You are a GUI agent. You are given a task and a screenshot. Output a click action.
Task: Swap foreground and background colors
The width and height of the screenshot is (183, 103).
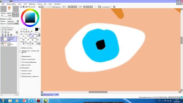pos(39,29)
